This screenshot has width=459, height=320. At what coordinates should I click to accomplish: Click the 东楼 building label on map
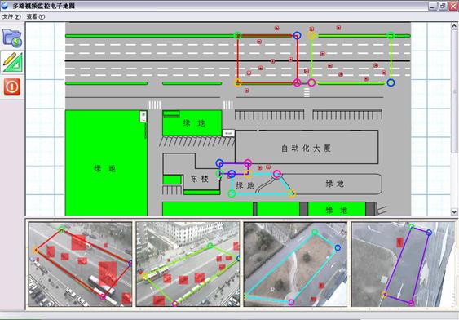coord(200,179)
